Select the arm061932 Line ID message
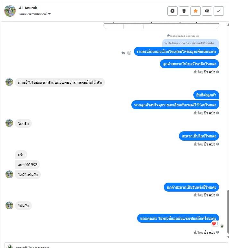Image resolution: width=229 pixels, height=248 pixels. pyautogui.click(x=27, y=165)
